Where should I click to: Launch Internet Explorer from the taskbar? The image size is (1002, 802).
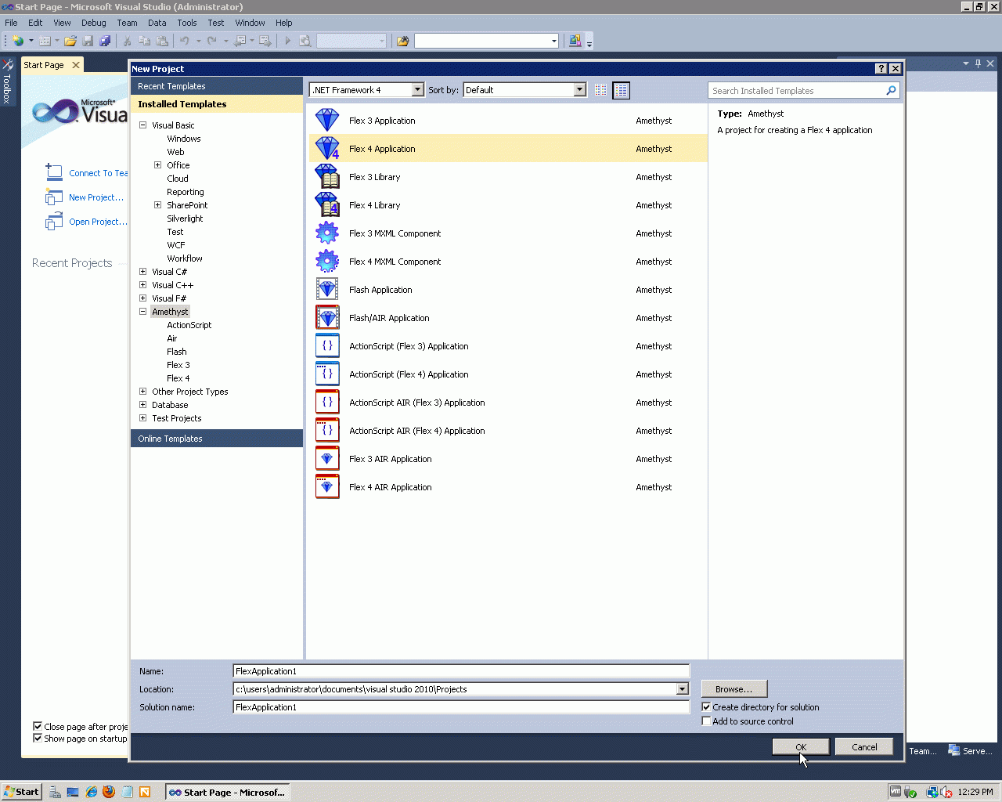point(92,792)
